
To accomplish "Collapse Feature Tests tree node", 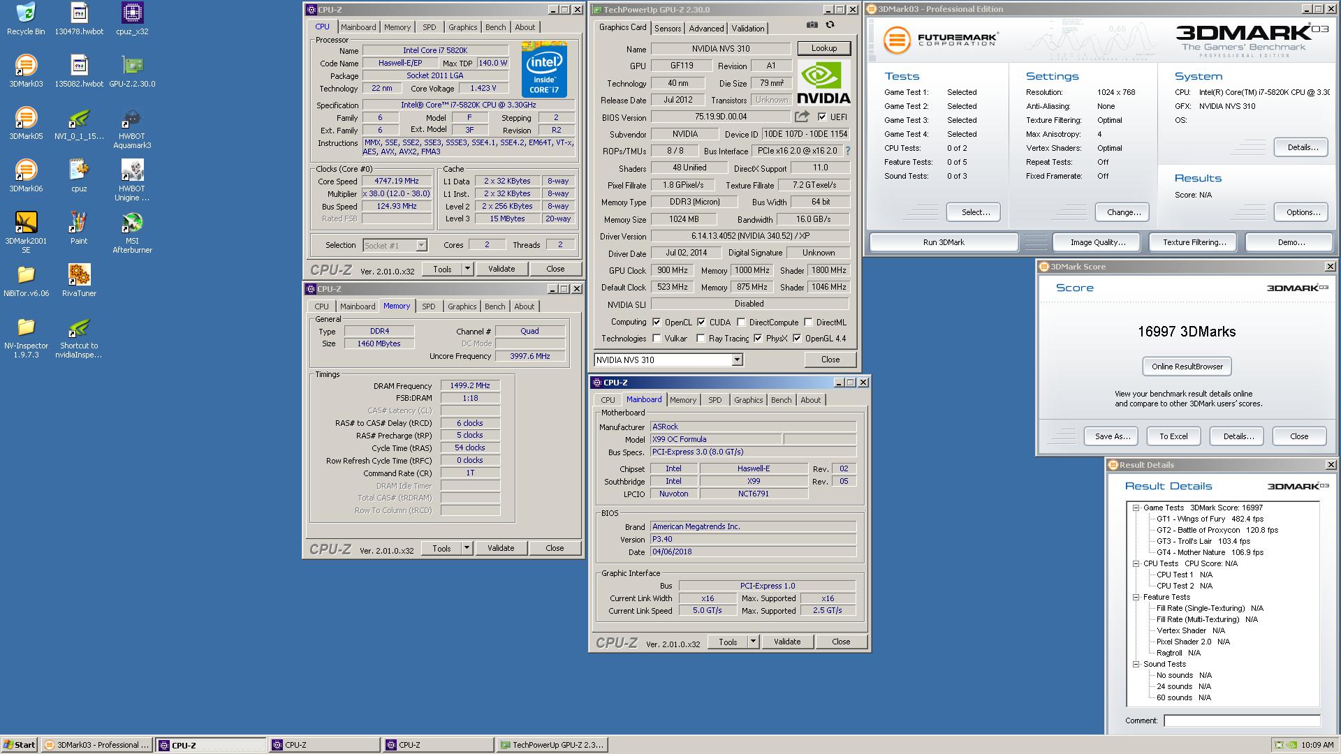I will coord(1136,597).
